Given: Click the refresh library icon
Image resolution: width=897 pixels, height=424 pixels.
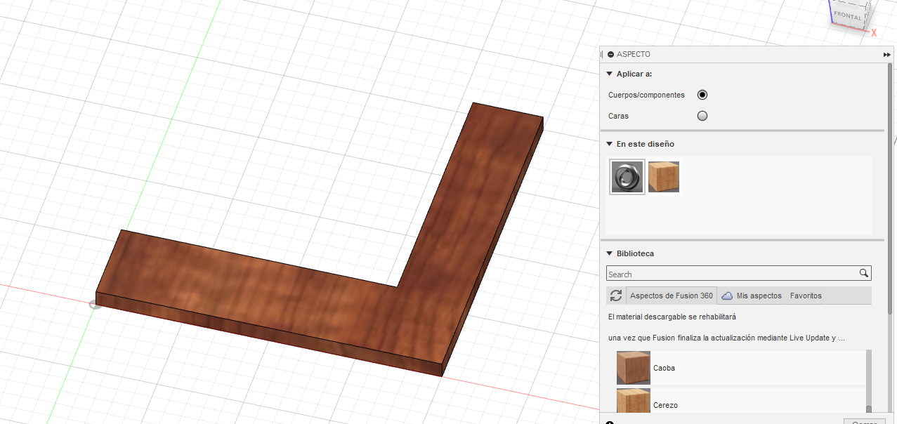Looking at the screenshot, I should coord(616,296).
